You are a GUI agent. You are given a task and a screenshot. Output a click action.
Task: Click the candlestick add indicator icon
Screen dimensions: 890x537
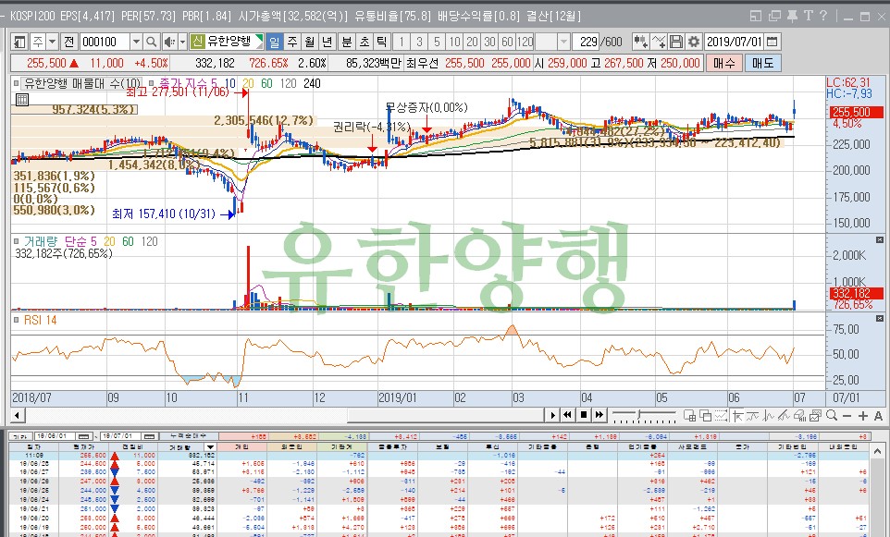641,42
